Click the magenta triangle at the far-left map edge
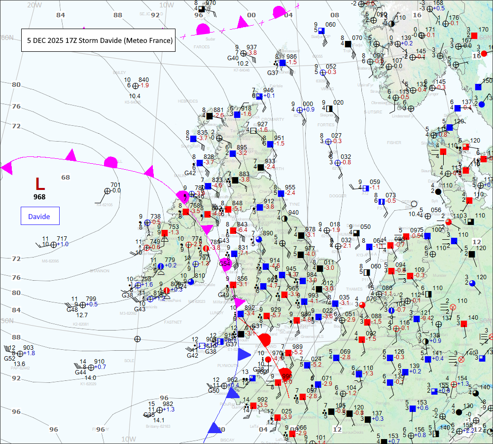 [x=7, y=168]
